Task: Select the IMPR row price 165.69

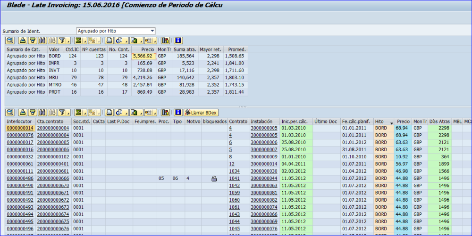Action: point(144,63)
